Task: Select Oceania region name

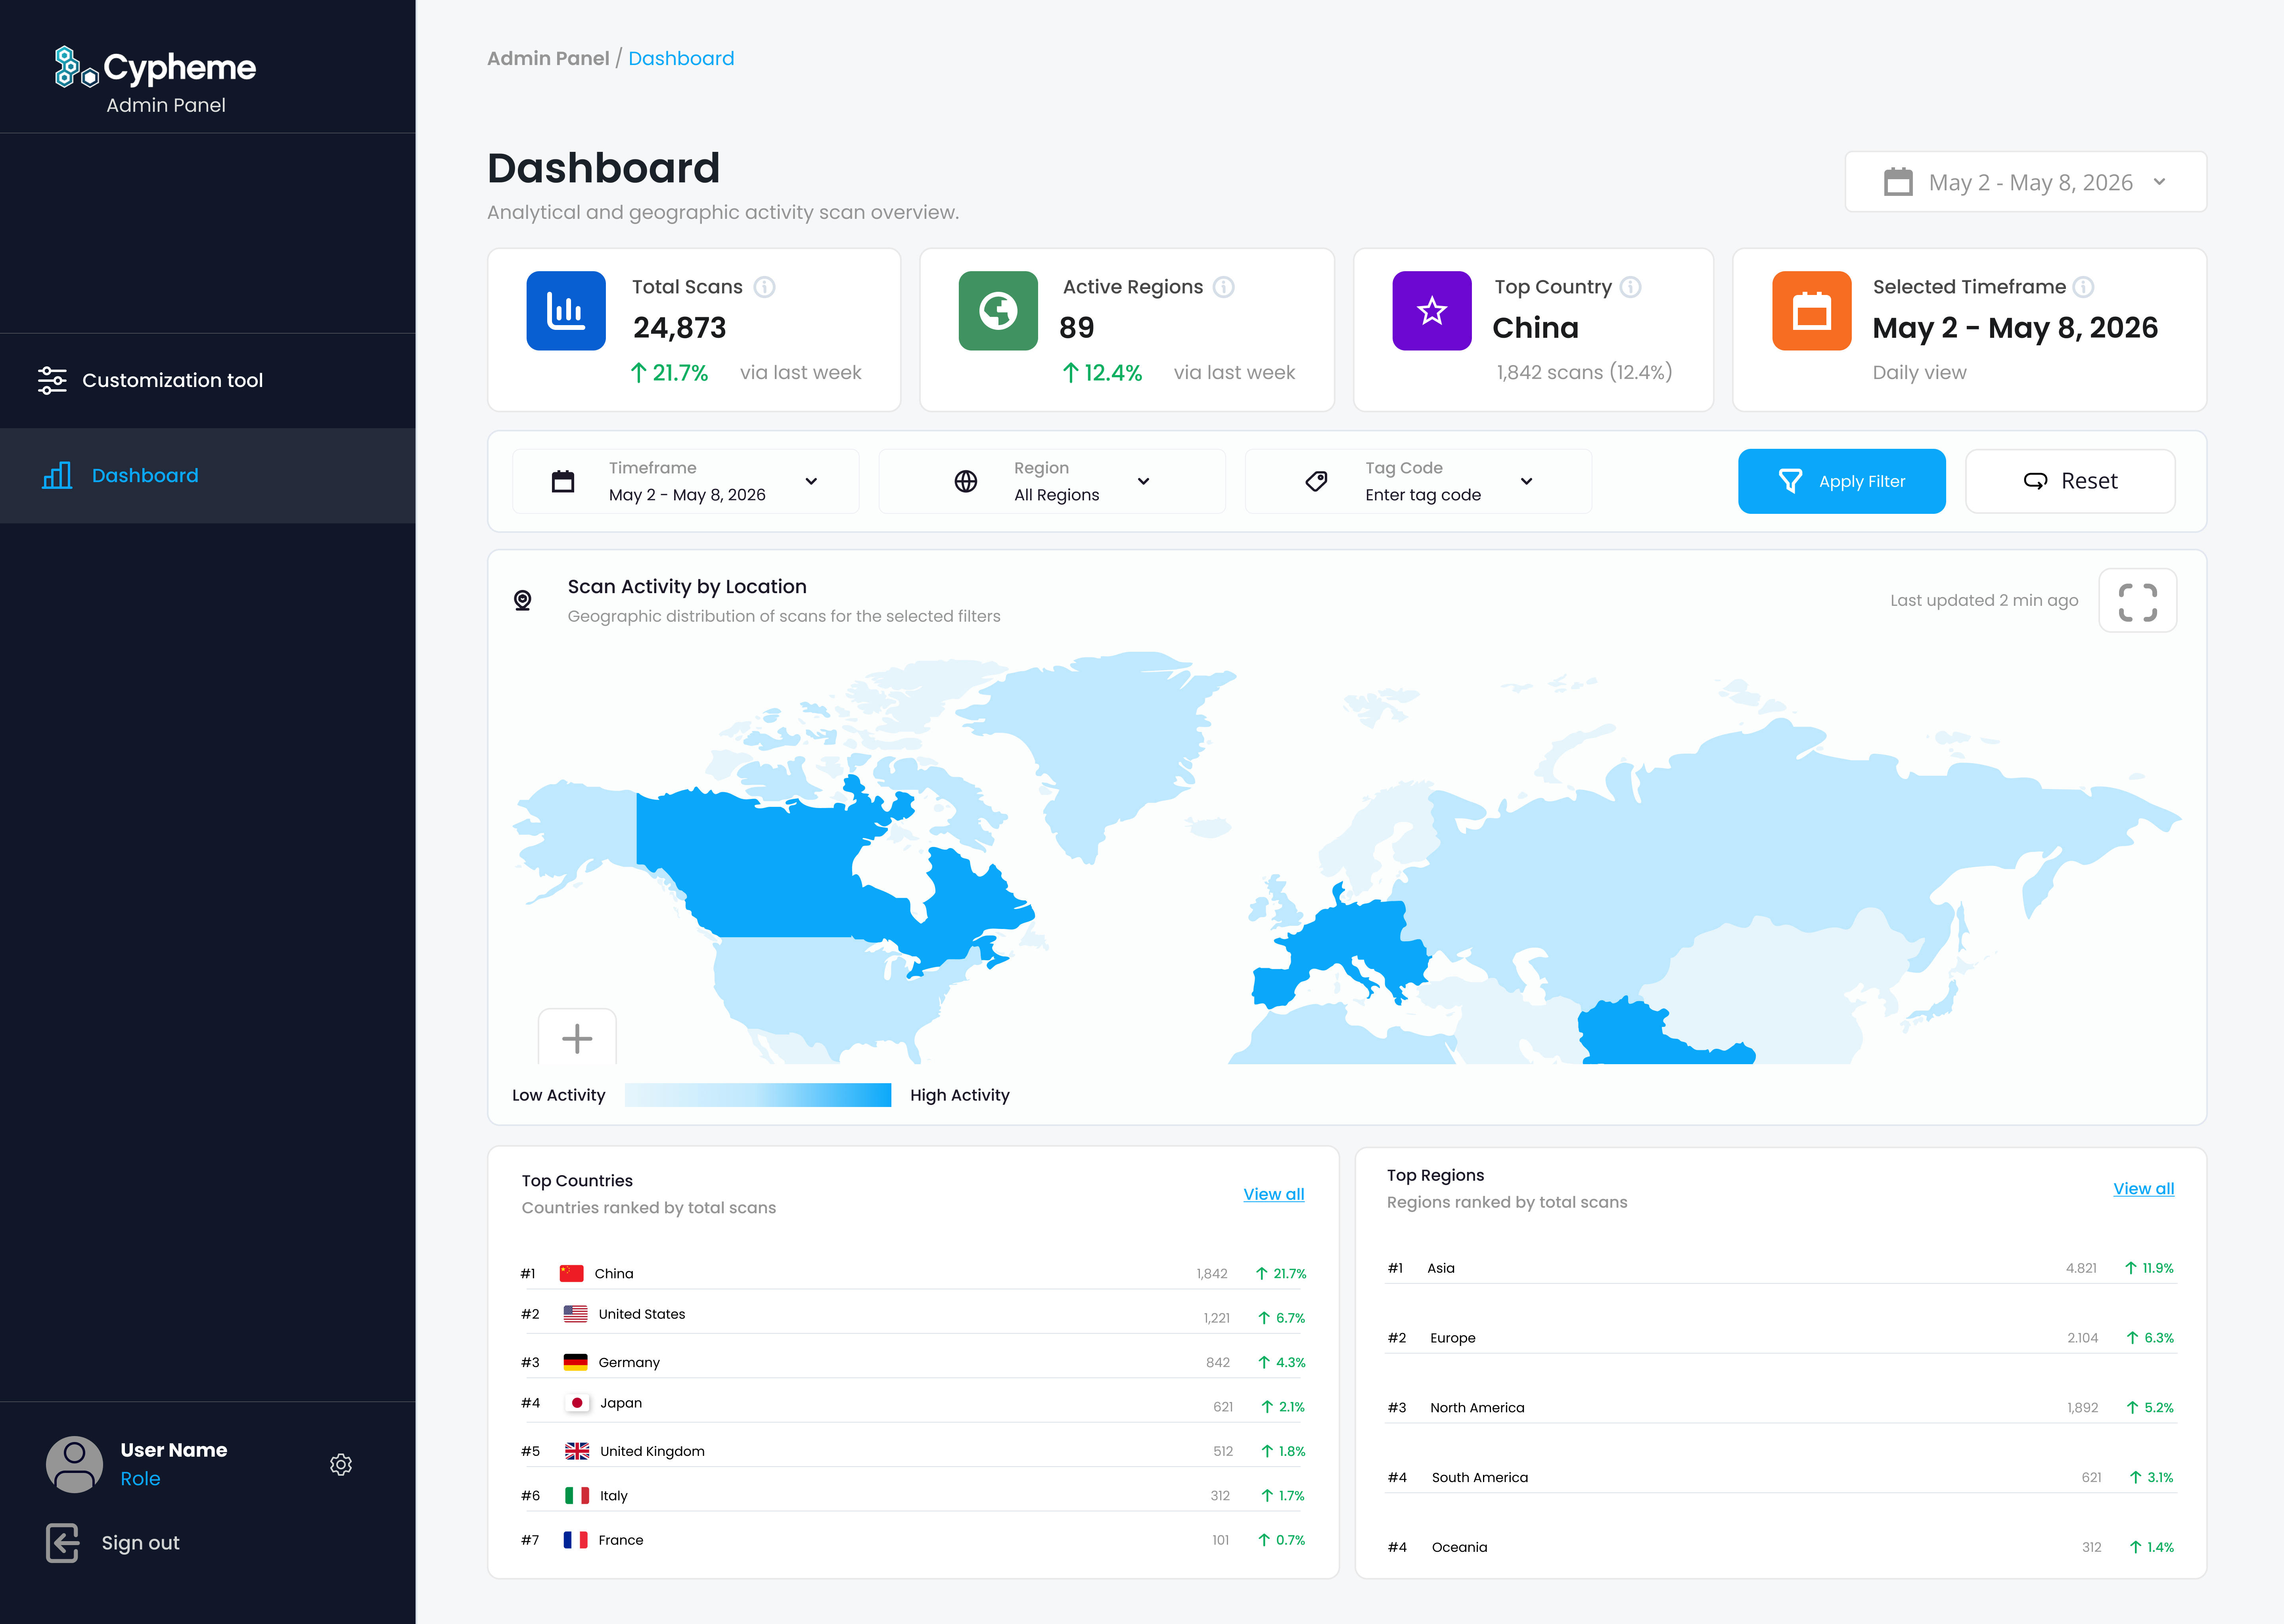Action: 1460,1547
